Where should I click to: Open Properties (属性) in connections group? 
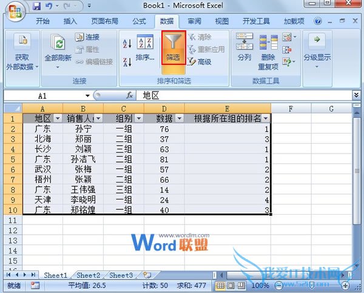(x=87, y=49)
